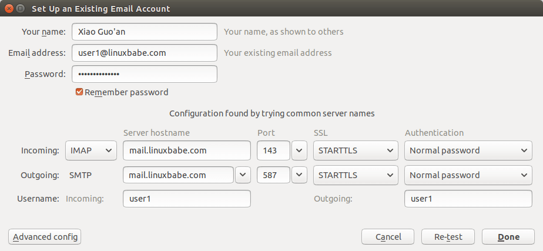Open the incoming SSL STARTTLS dropdown
Viewport: 543px width, 251px height.
click(356, 150)
